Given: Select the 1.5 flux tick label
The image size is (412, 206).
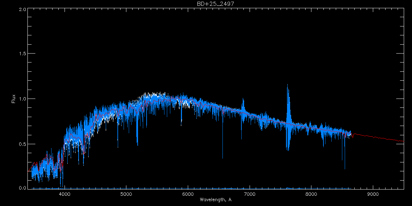Looking at the screenshot, I should pos(23,54).
